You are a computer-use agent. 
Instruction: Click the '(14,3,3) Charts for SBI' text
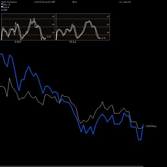44,2
